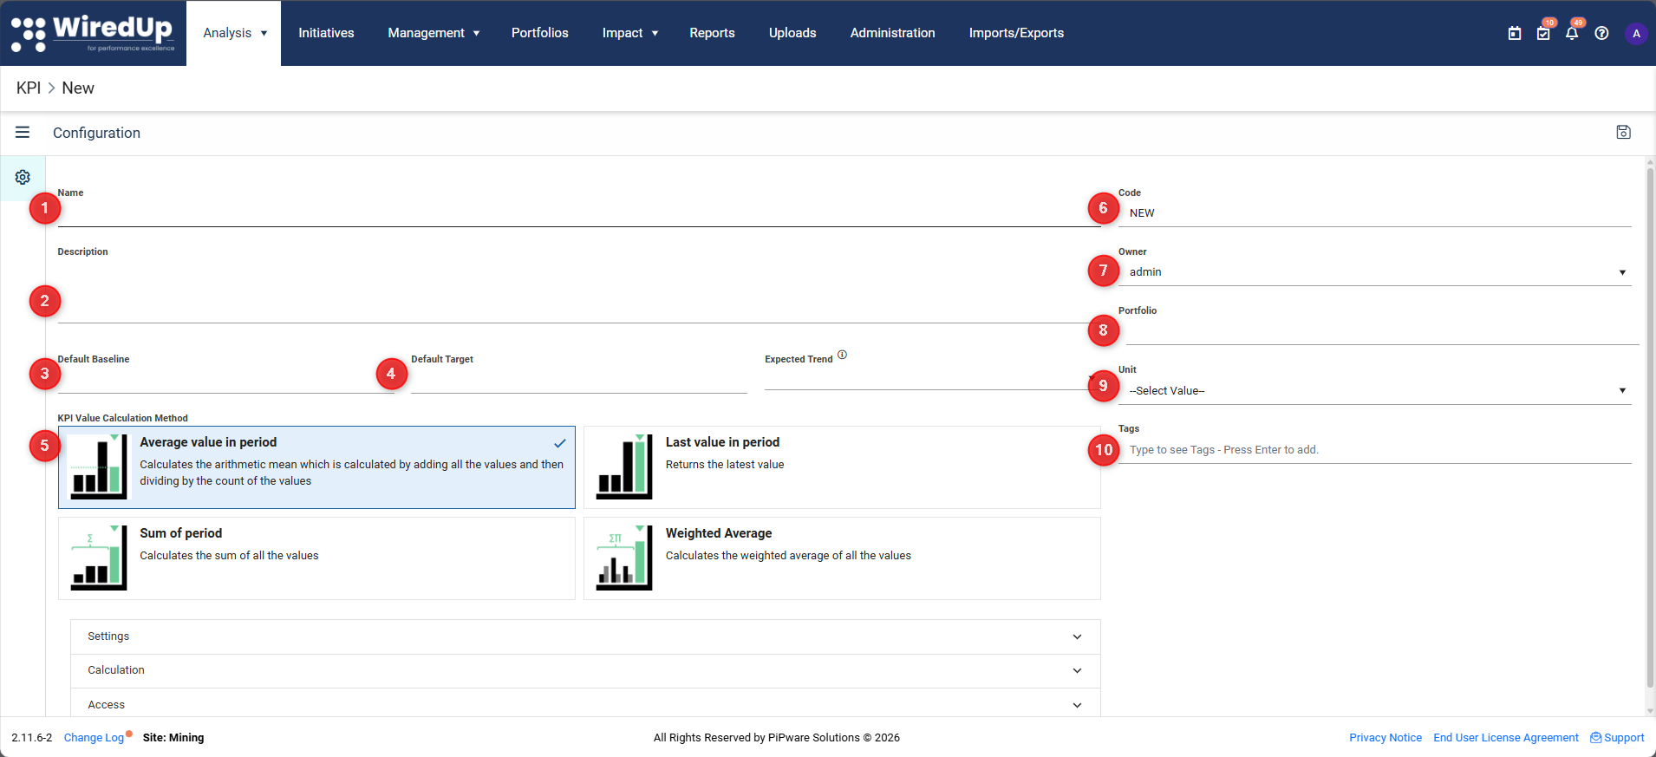Click the Code field showing NEW

tap(1375, 213)
